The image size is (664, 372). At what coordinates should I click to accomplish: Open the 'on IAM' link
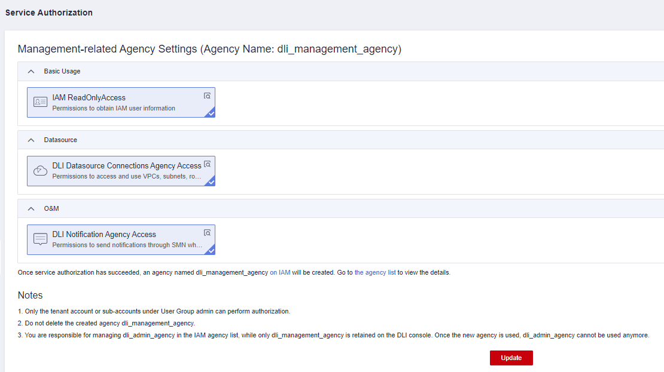tap(280, 273)
